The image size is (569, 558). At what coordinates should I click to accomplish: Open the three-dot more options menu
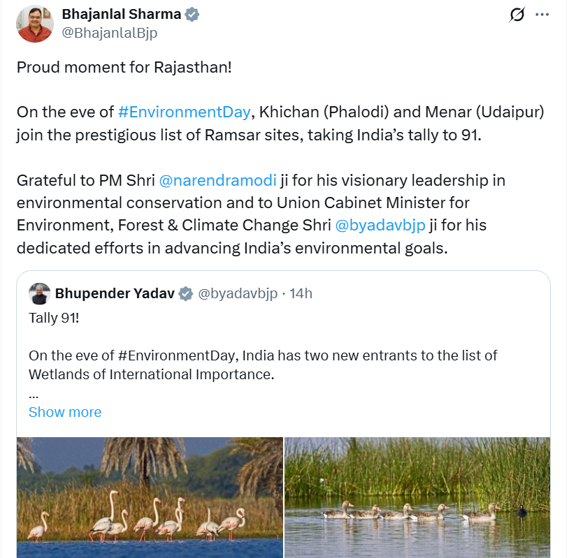coord(542,15)
